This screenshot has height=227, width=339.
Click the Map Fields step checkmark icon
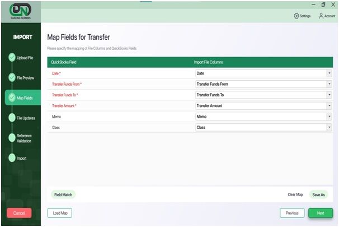[x=12, y=98]
